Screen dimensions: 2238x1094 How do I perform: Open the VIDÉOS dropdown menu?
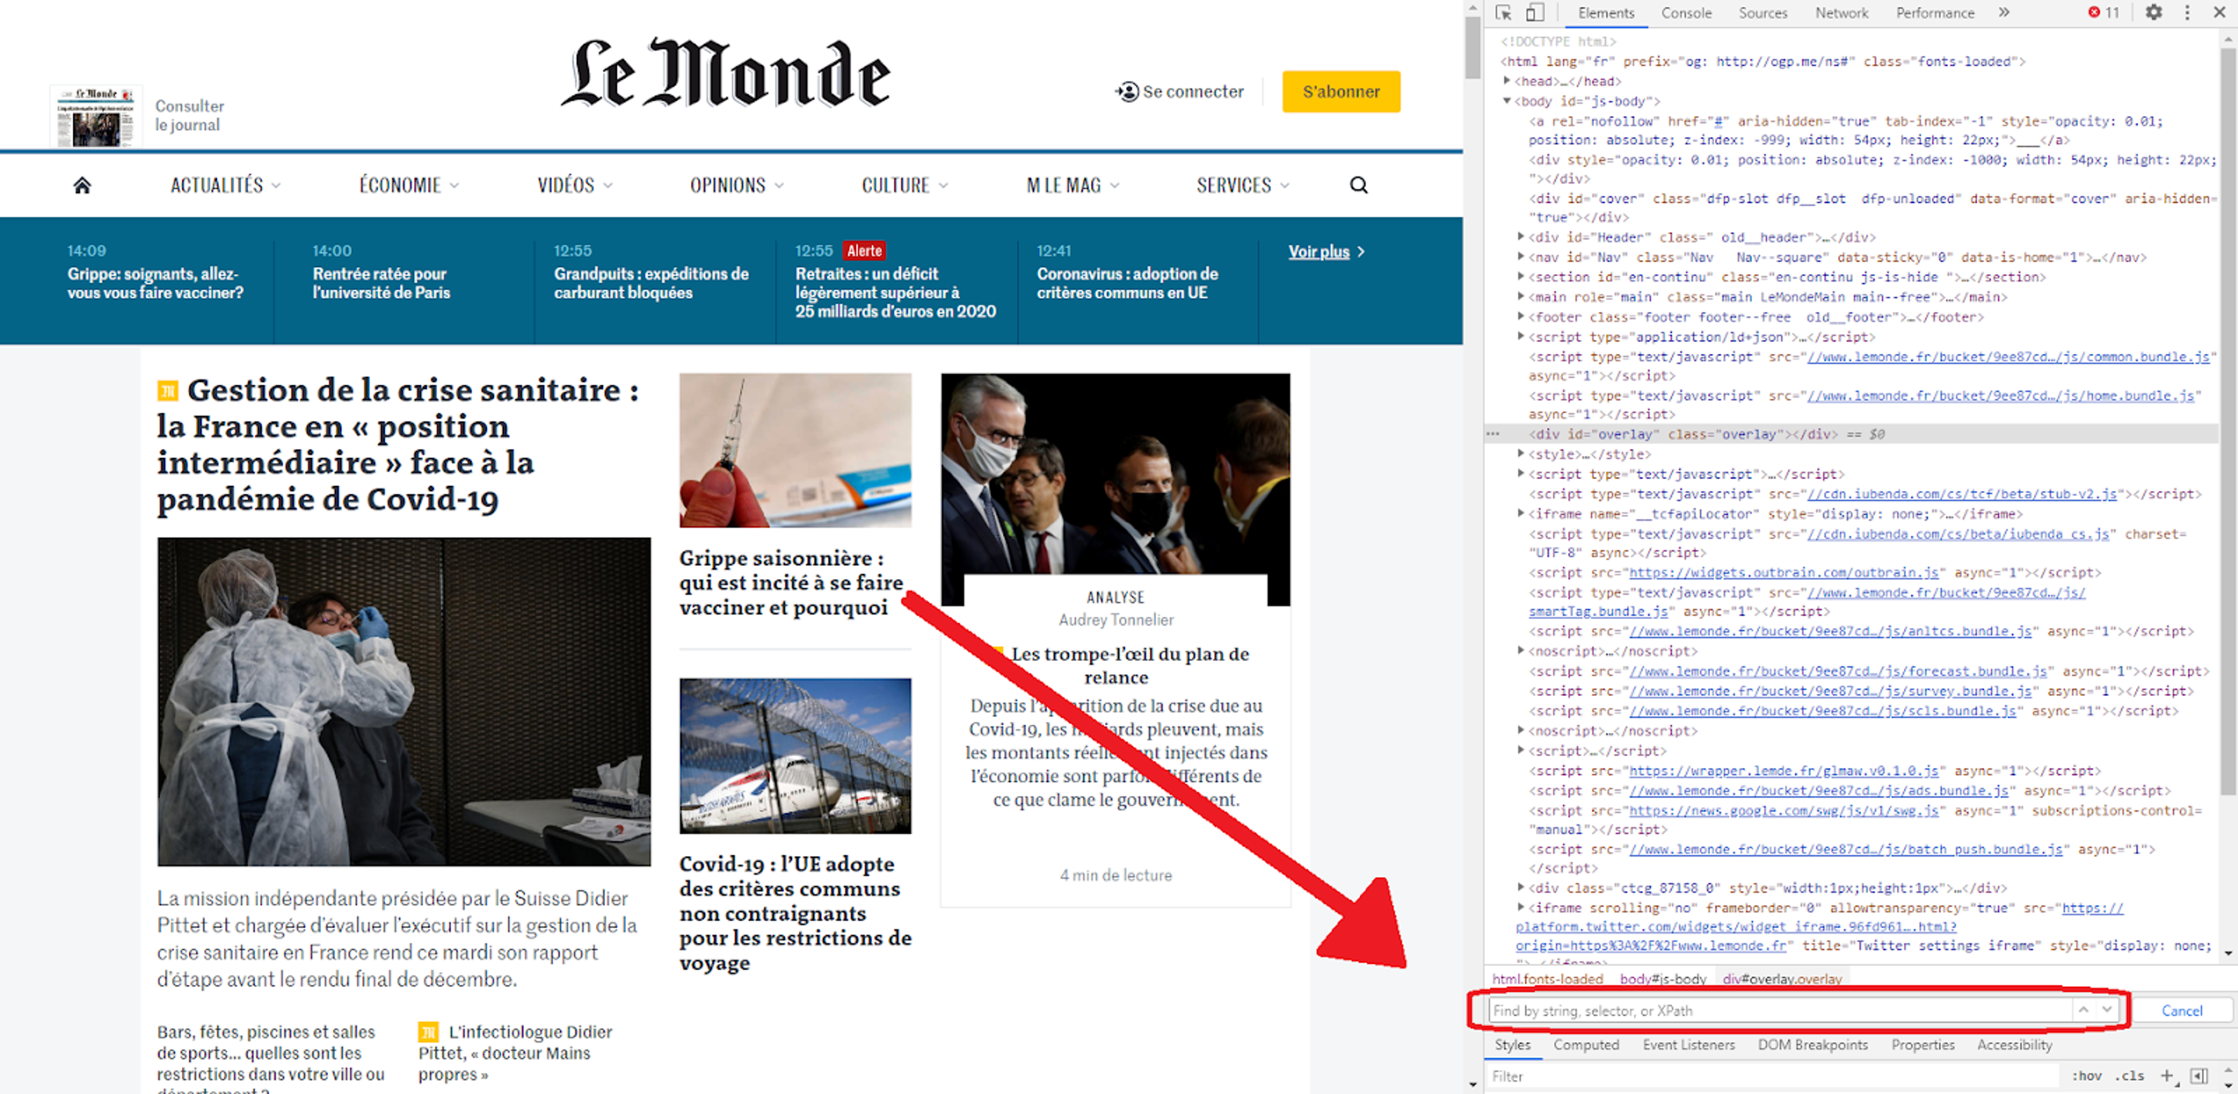575,185
